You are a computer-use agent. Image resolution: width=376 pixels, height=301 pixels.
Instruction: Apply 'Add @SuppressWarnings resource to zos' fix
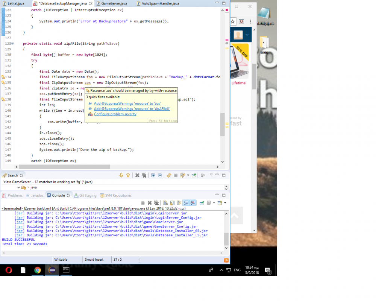click(127, 103)
